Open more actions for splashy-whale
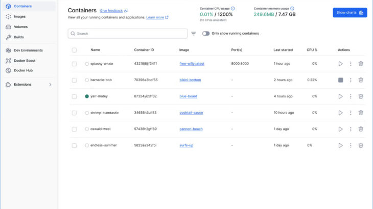 [351, 64]
